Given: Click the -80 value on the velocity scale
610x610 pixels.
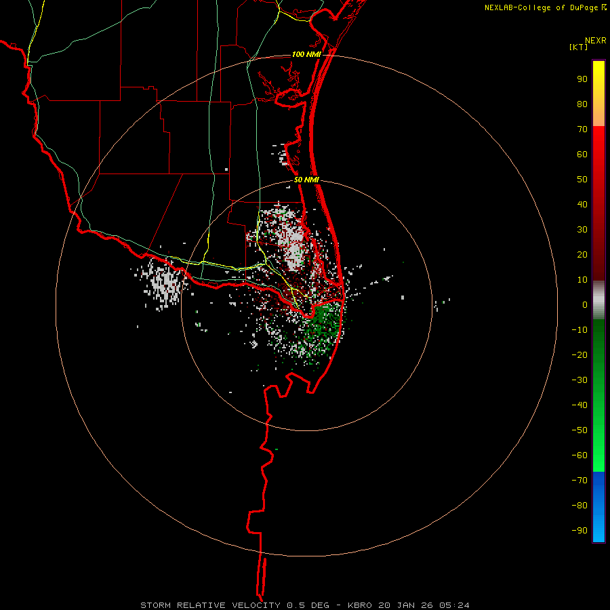Looking at the screenshot, I should (x=579, y=506).
